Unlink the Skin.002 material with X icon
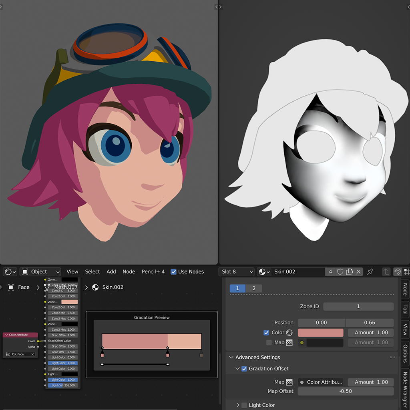410x410 pixels. tap(359, 271)
